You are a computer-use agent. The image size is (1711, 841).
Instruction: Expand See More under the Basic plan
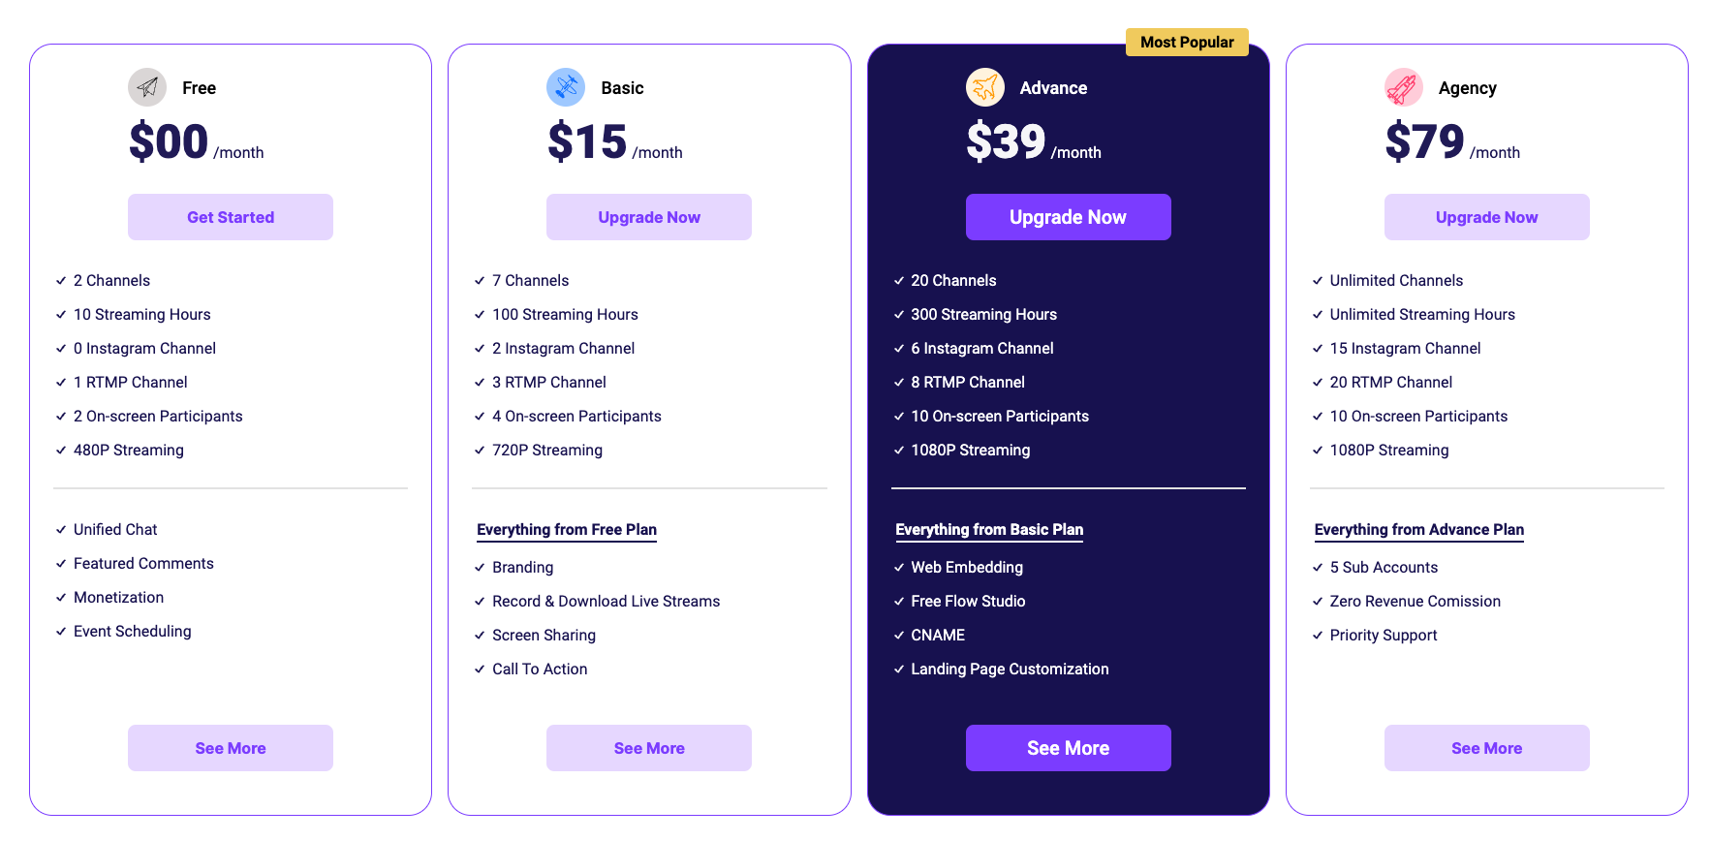coord(648,748)
